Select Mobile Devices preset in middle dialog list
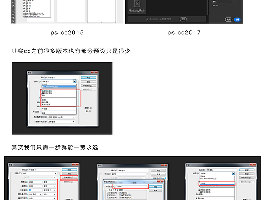Screen dimensions: 267x200 [59, 102]
